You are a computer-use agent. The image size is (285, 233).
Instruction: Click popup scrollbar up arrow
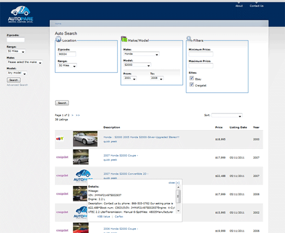pyautogui.click(x=178, y=187)
